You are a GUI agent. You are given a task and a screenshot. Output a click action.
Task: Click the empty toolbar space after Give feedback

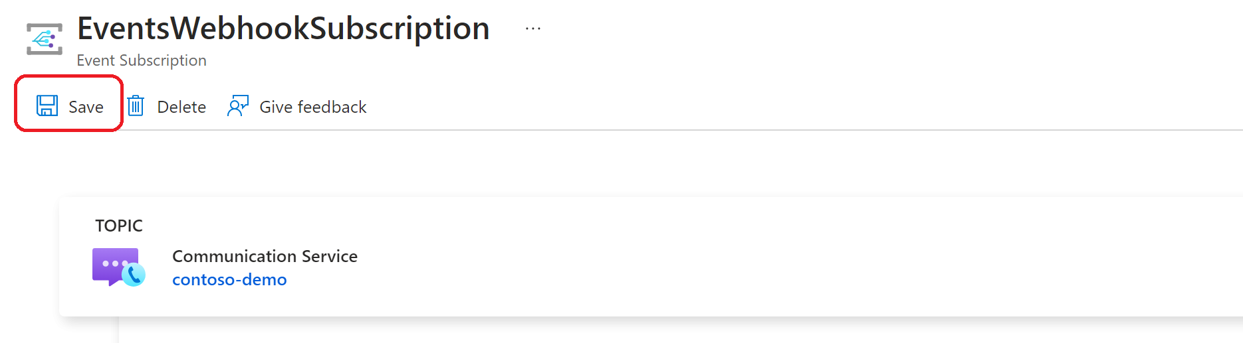tap(798, 107)
